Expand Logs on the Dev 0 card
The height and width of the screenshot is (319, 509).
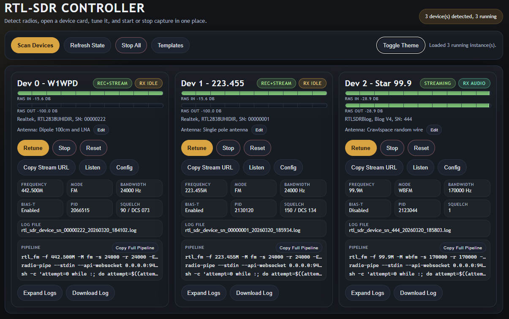coord(40,293)
